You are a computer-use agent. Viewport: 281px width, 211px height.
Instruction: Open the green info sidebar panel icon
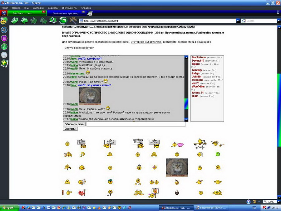click(4, 47)
